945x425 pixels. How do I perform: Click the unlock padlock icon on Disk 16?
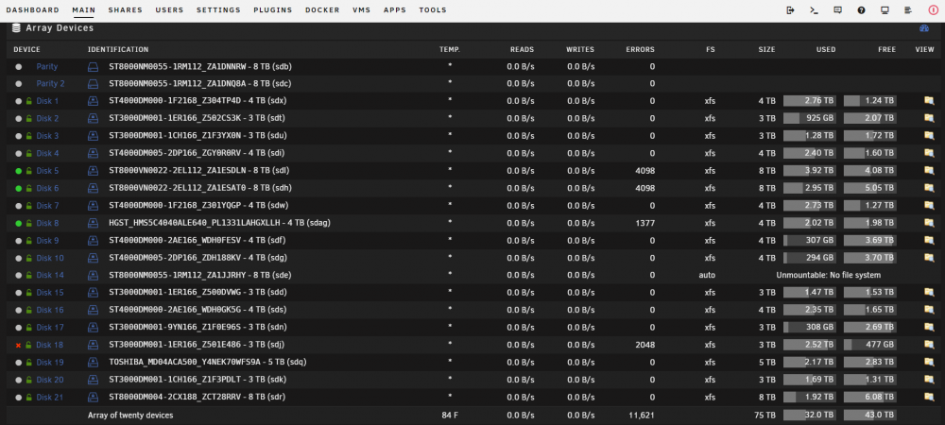[x=28, y=310]
